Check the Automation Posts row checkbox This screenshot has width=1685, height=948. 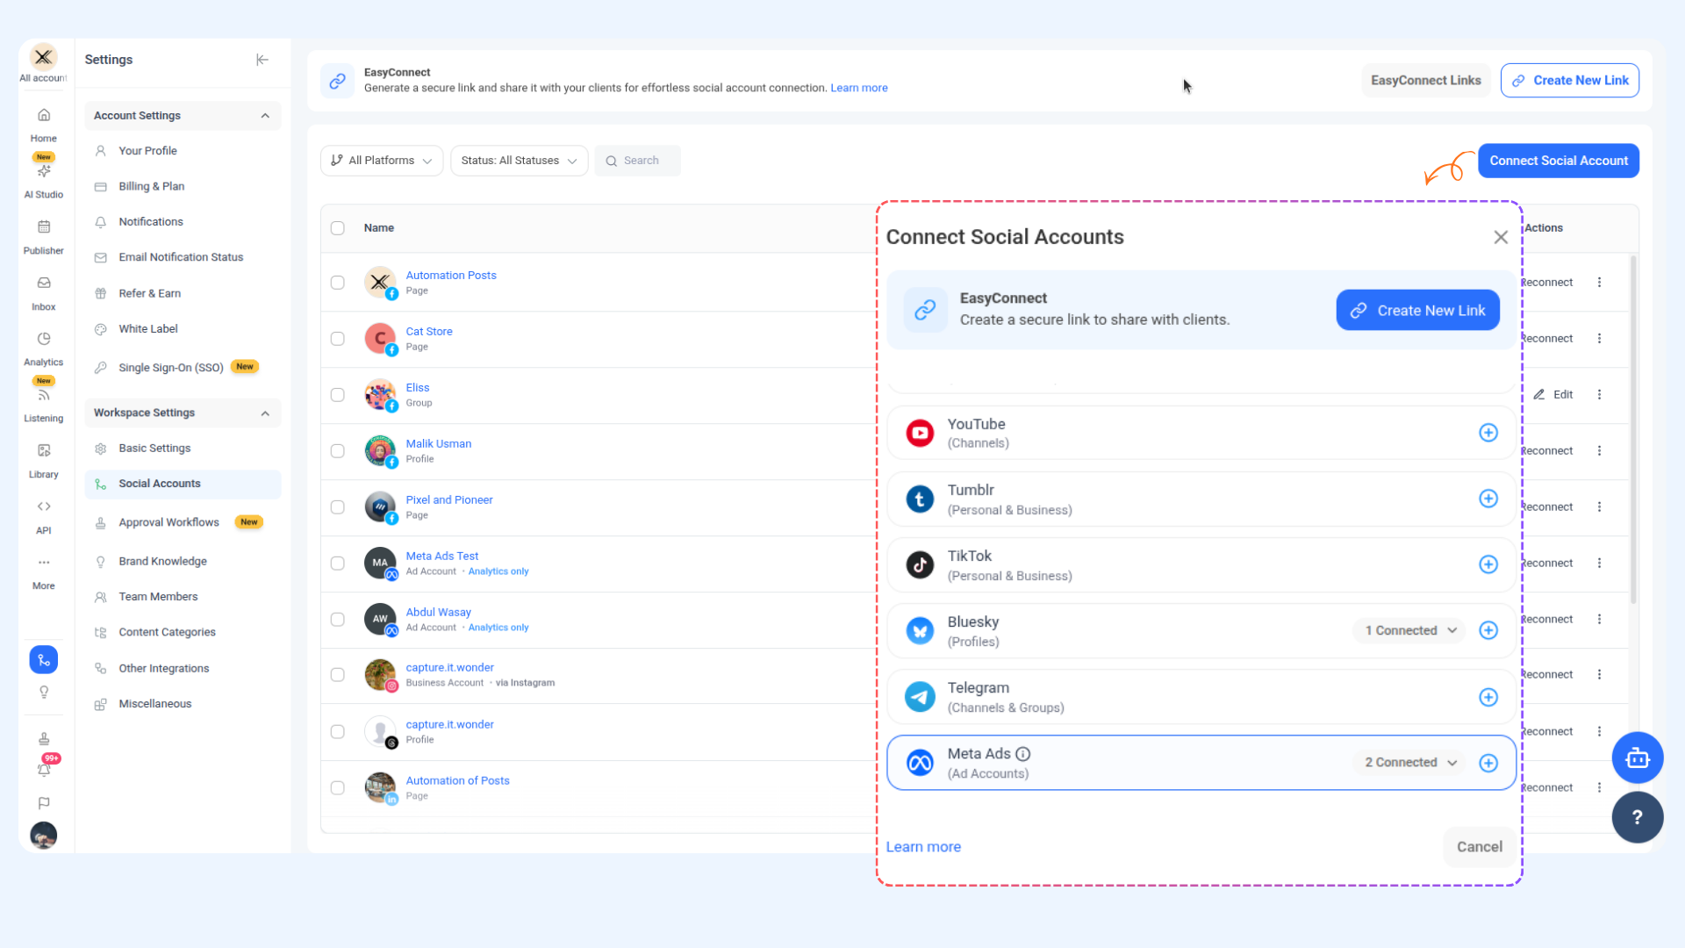click(338, 283)
